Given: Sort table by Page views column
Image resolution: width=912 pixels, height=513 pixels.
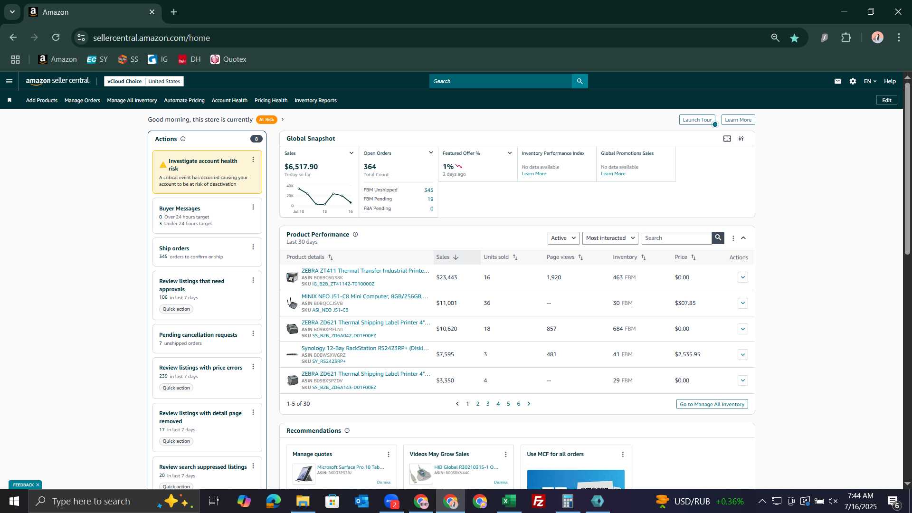Looking at the screenshot, I should pyautogui.click(x=565, y=257).
